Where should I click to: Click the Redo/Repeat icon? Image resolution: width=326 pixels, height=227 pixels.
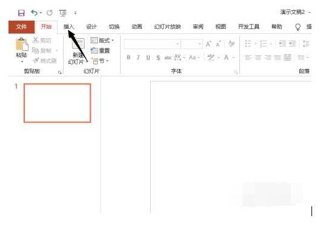(x=50, y=13)
